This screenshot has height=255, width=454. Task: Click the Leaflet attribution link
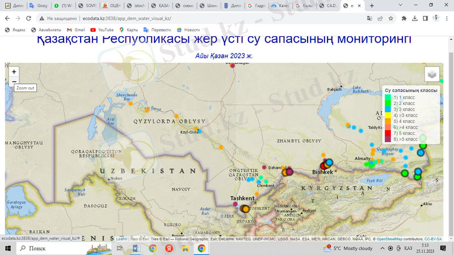[x=121, y=239]
